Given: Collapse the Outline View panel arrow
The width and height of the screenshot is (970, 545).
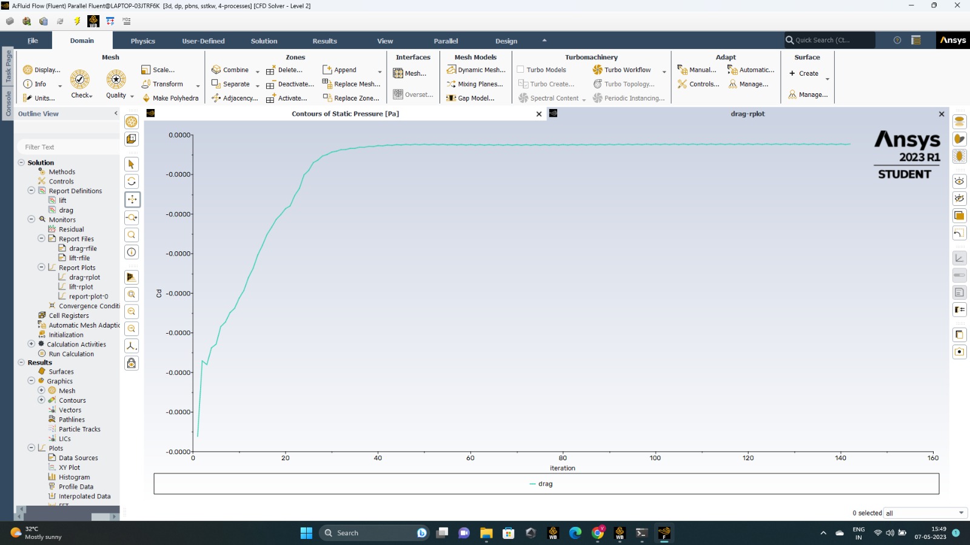Looking at the screenshot, I should tap(116, 113).
